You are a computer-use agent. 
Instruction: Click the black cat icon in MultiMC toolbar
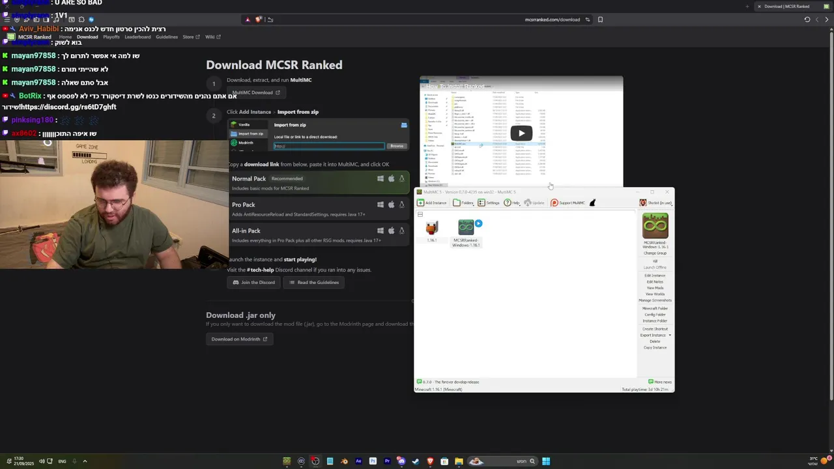pos(592,203)
